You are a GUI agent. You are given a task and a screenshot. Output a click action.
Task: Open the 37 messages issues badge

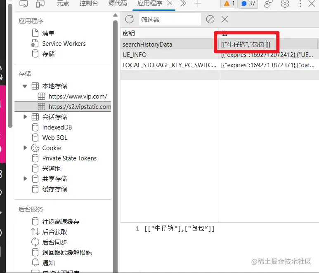(248, 3)
